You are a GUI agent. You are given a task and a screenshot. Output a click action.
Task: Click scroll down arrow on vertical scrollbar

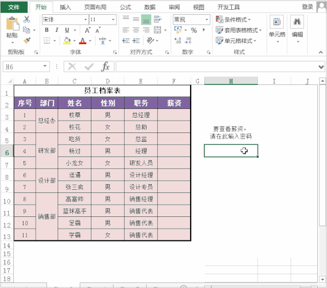[x=322, y=279]
